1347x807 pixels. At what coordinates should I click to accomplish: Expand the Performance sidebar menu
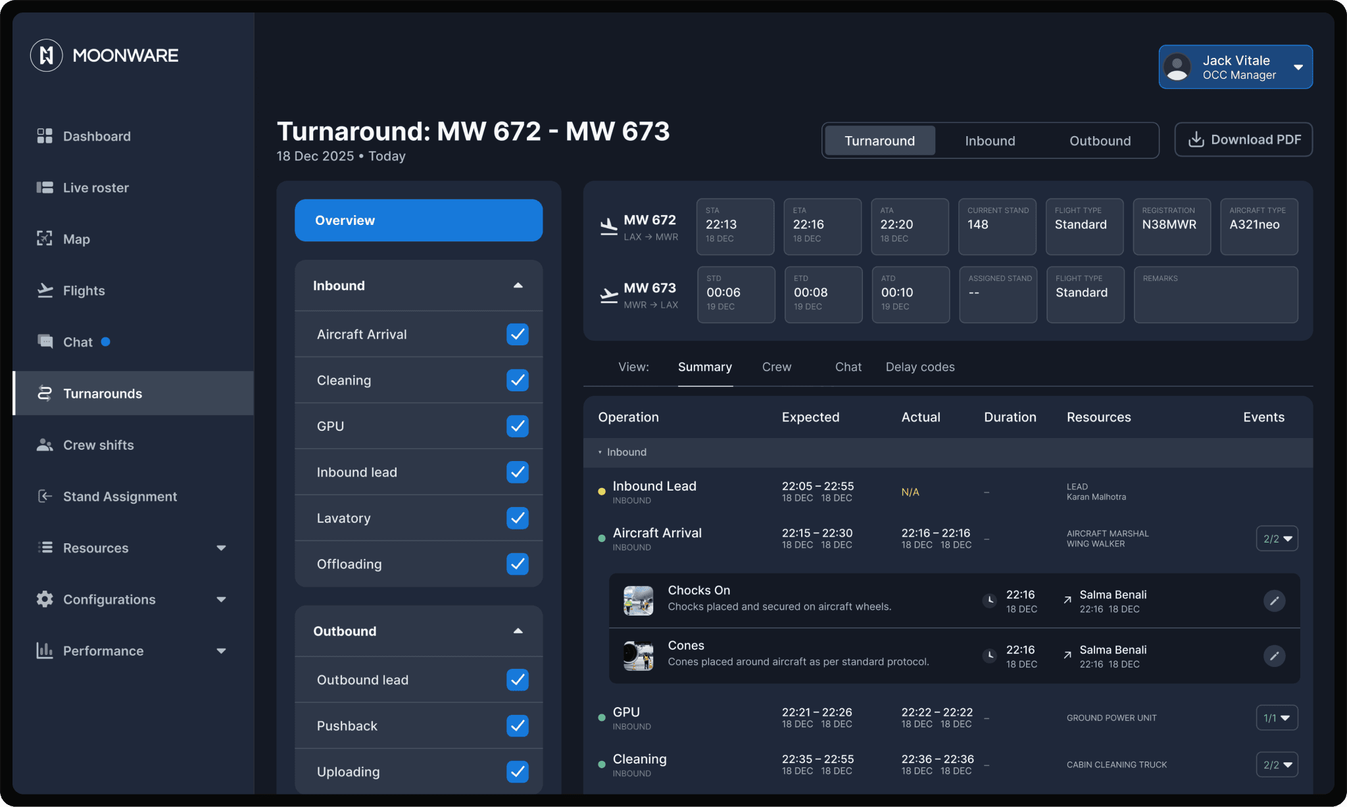click(221, 650)
